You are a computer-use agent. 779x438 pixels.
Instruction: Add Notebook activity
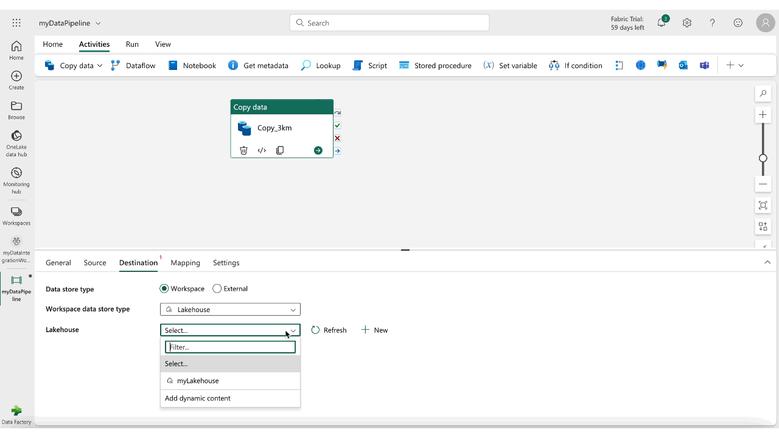click(192, 65)
